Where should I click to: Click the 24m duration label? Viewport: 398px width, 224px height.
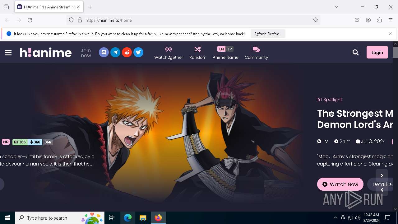[342, 141]
